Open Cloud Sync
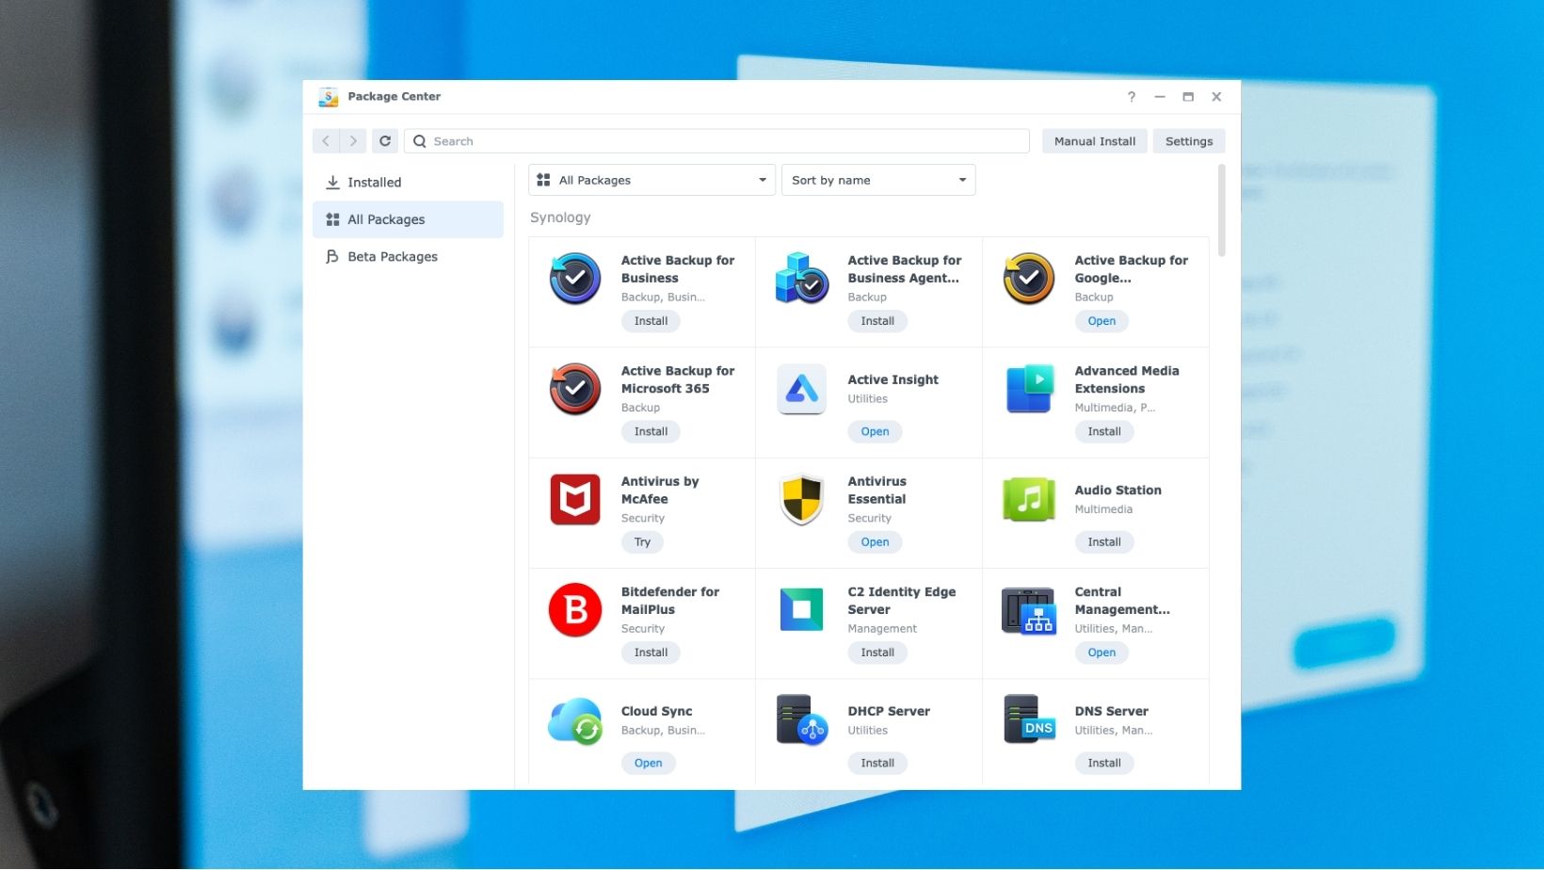Image resolution: width=1544 pixels, height=870 pixels. tap(648, 763)
